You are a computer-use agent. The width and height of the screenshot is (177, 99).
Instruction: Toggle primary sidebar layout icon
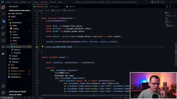point(152,2)
